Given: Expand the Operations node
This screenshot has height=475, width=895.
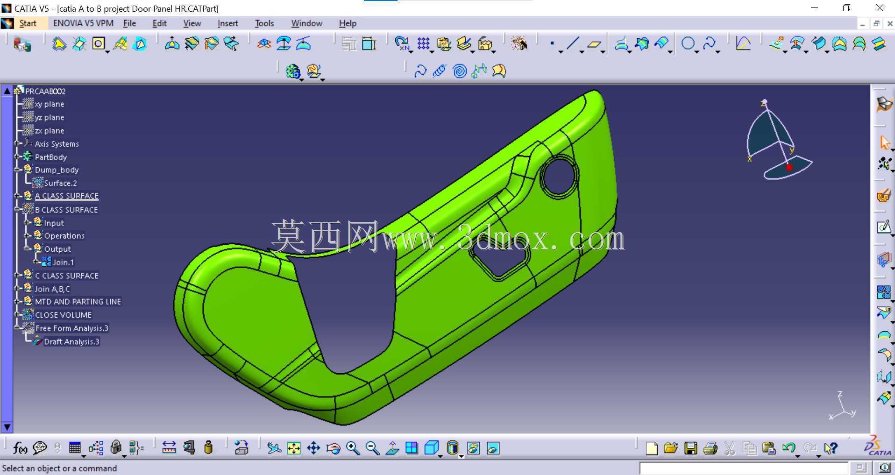Looking at the screenshot, I should coord(27,235).
